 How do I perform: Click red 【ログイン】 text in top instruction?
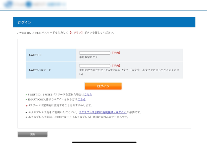[x=76, y=33]
